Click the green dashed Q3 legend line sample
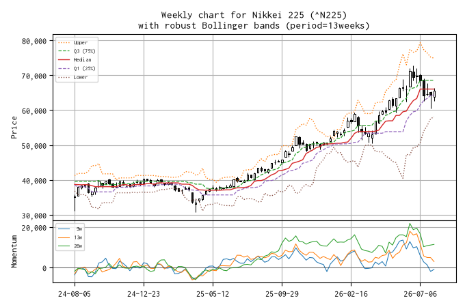 click(64, 51)
